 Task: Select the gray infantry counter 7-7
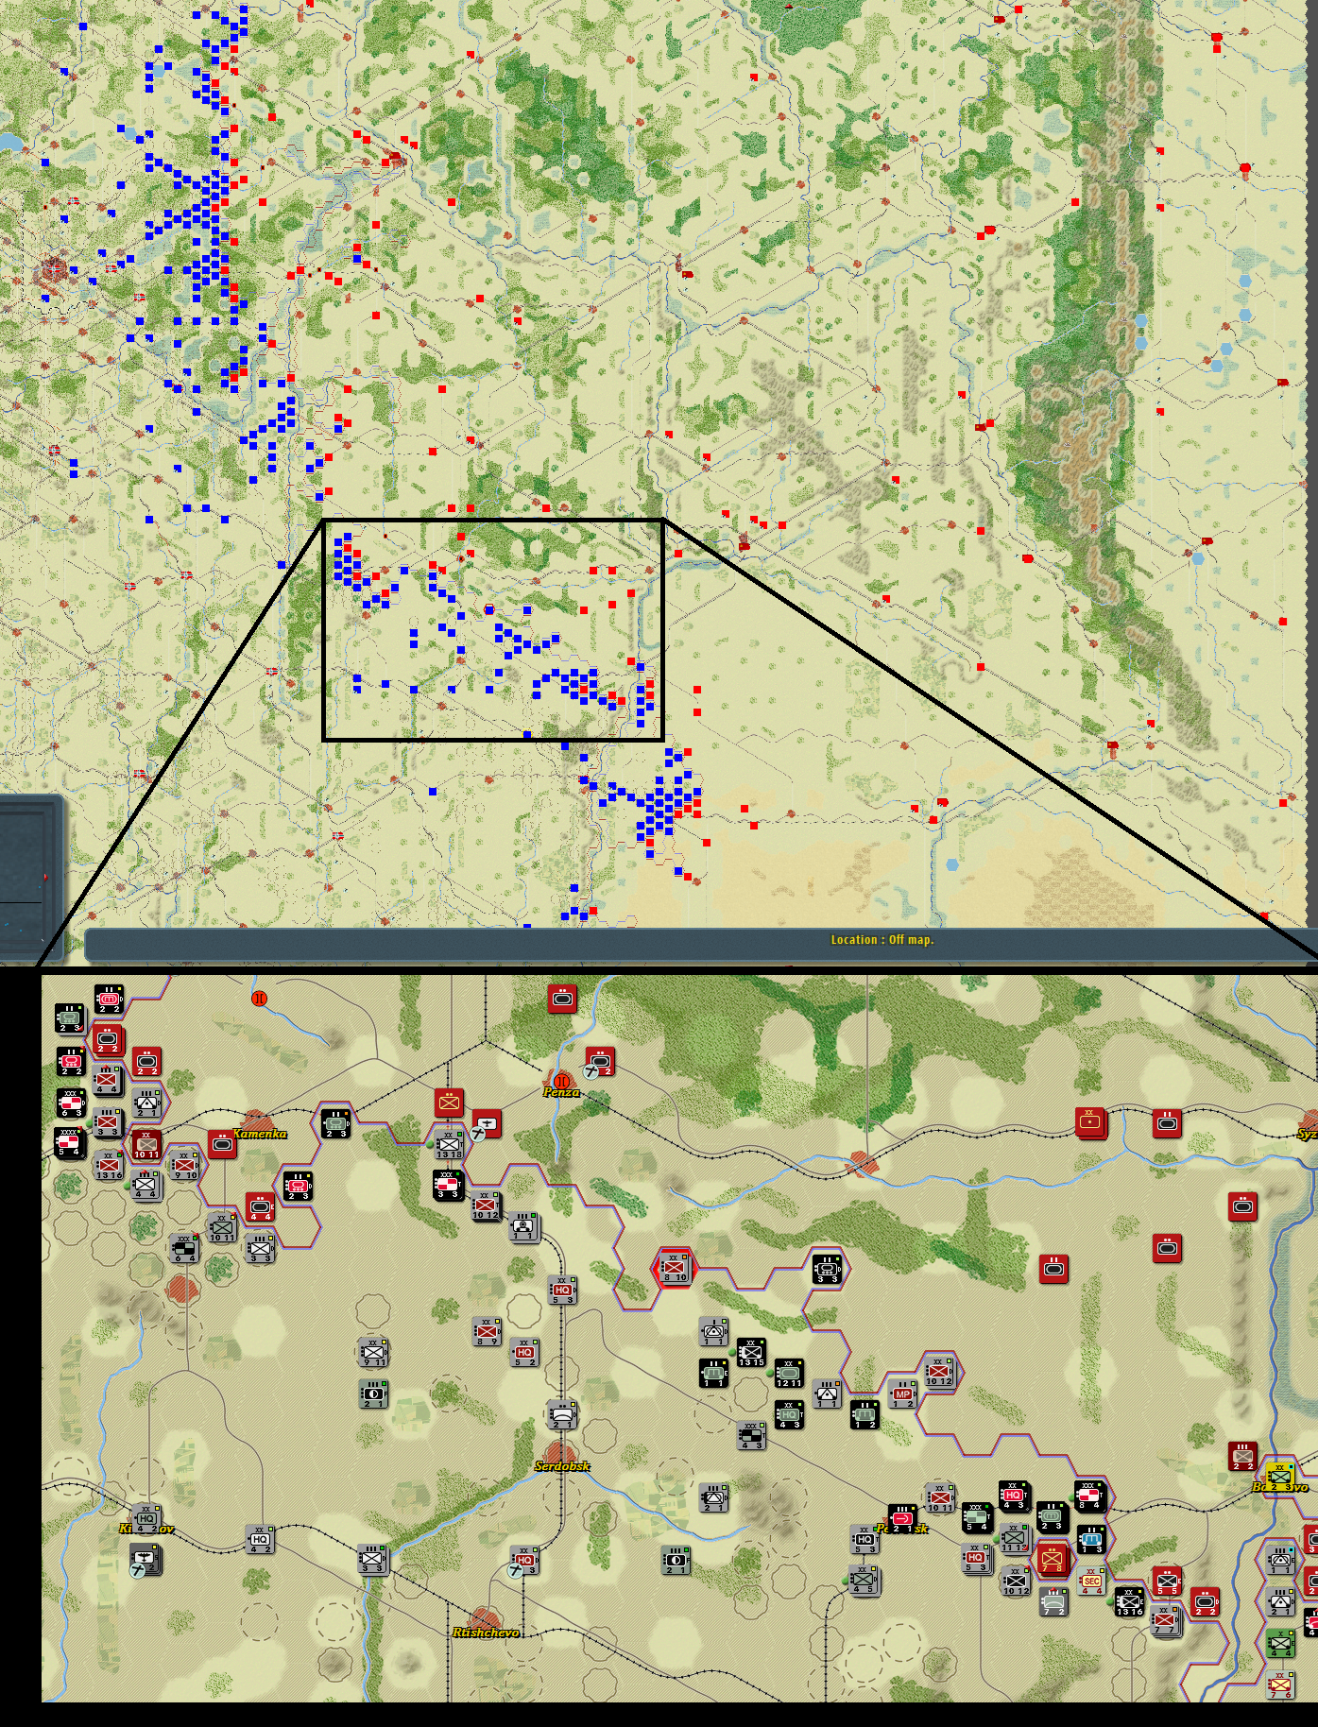1166,1621
